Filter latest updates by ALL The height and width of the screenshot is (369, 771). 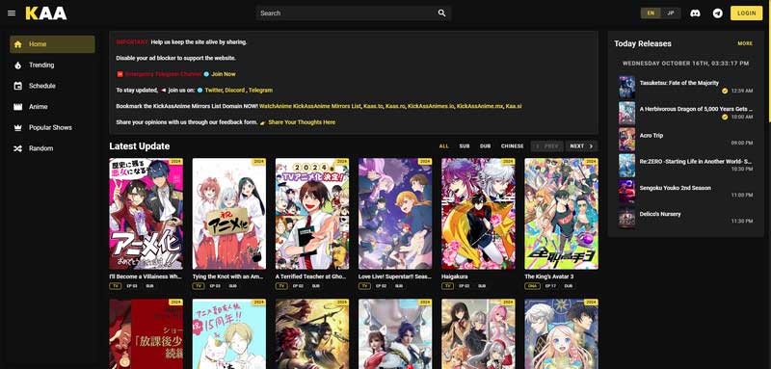(x=444, y=145)
